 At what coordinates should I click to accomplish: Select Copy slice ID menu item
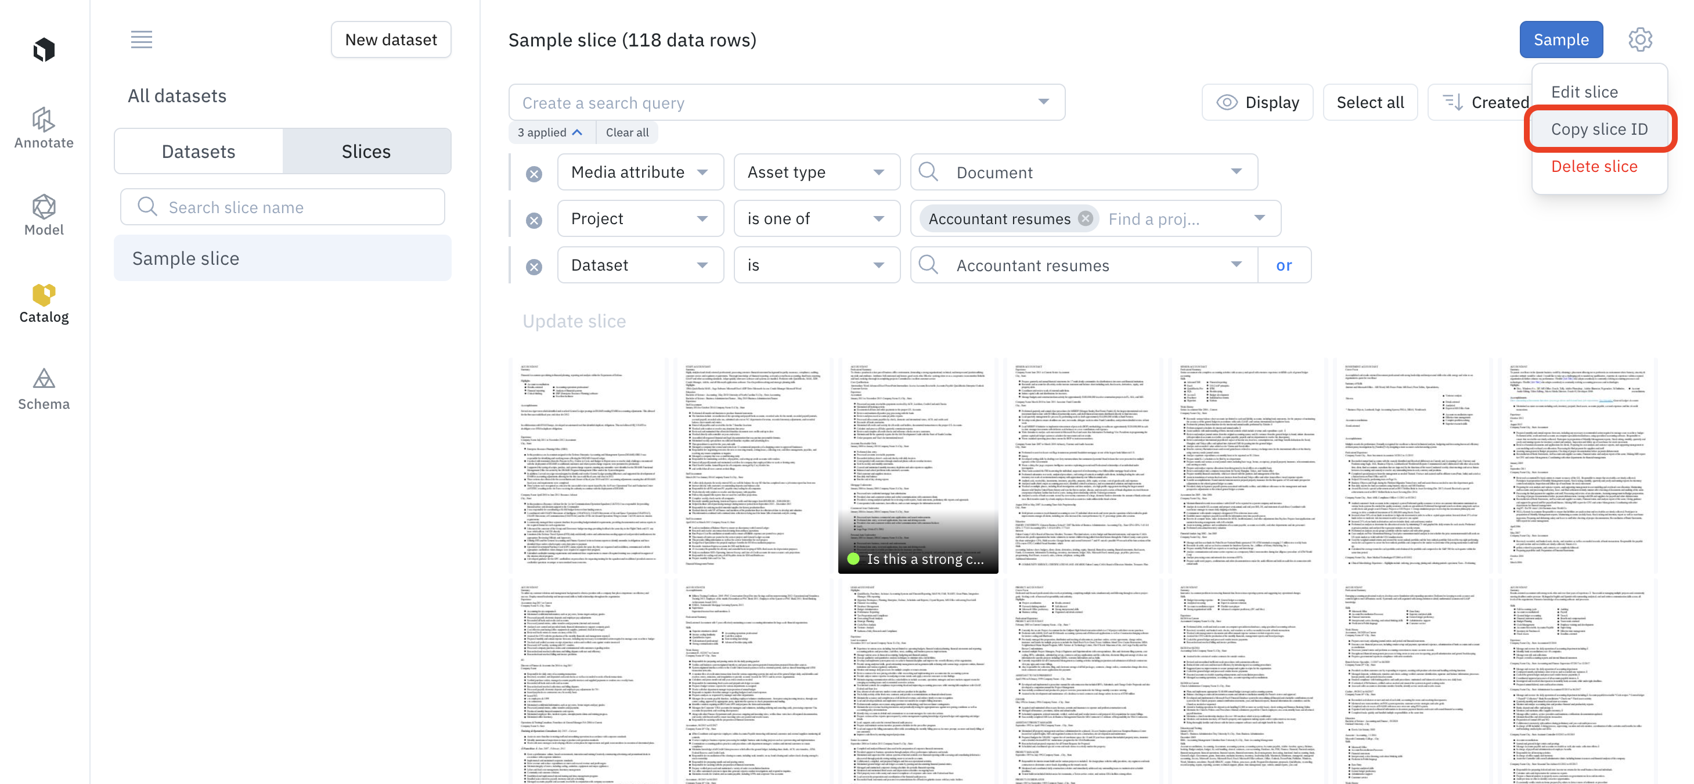1599,129
